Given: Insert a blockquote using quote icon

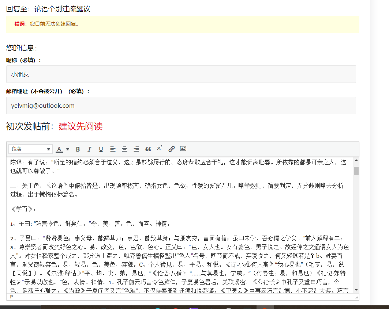Looking at the screenshot, I should point(148,149).
